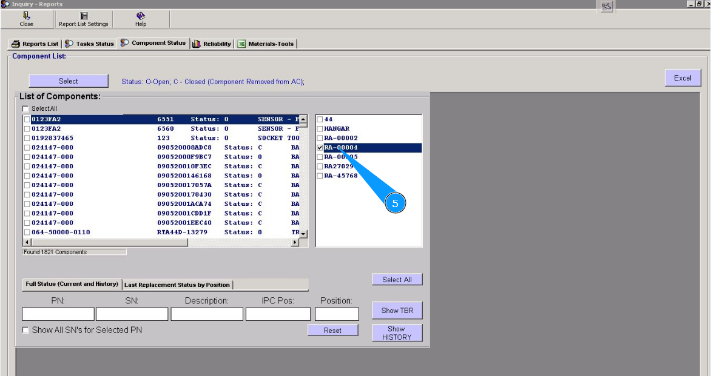Check Show All SN's for Selected PN
This screenshot has width=711, height=376.
coord(25,330)
